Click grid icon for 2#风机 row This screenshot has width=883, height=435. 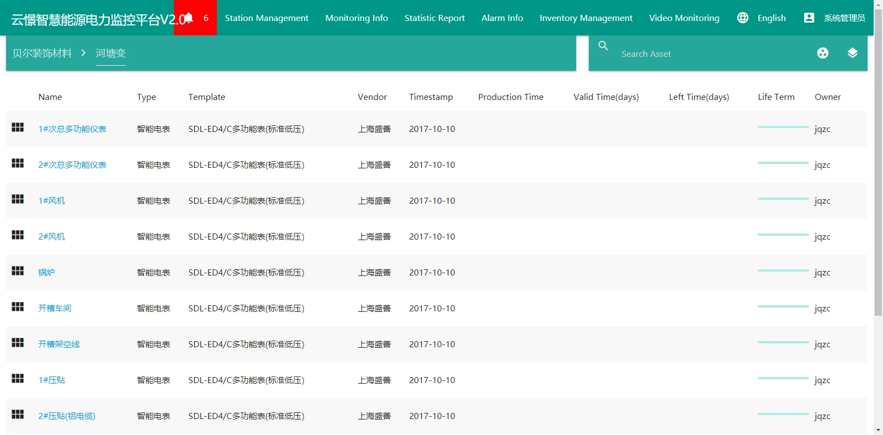[x=18, y=235]
